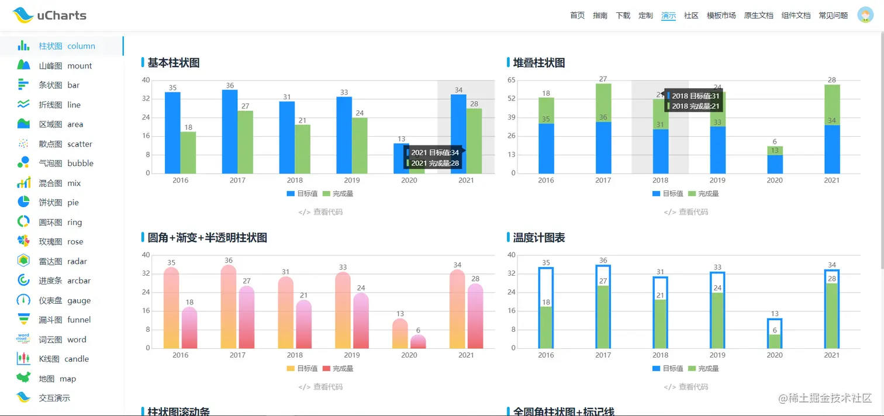Viewport: 884px width, 416px height.
Task: Click 2019 blue bar valued 33 in 基本柱状图
Action: (344, 135)
